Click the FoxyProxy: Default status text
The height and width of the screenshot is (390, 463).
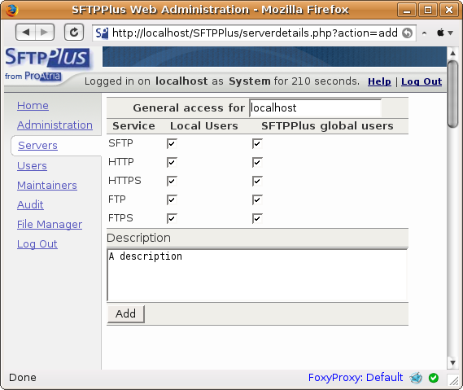356,378
